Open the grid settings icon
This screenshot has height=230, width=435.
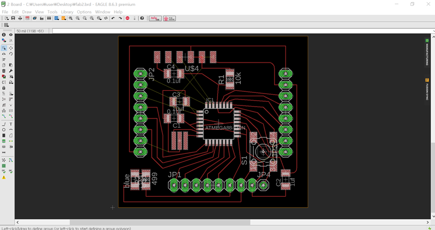click(6, 25)
